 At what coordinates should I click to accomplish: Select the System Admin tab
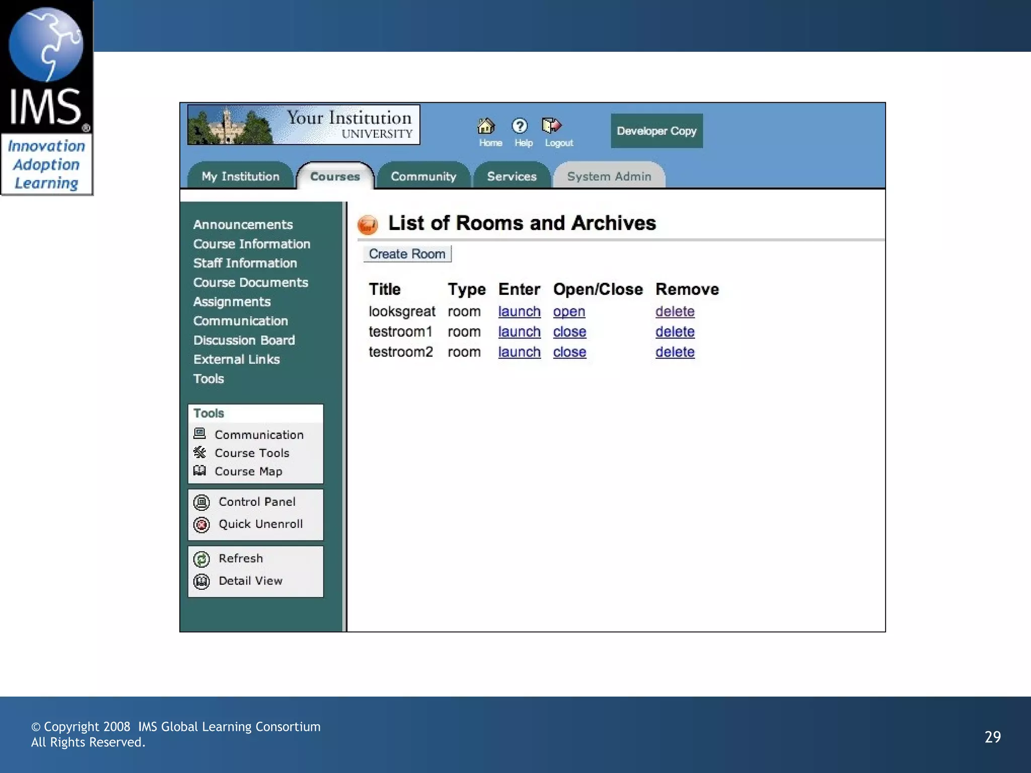tap(609, 177)
